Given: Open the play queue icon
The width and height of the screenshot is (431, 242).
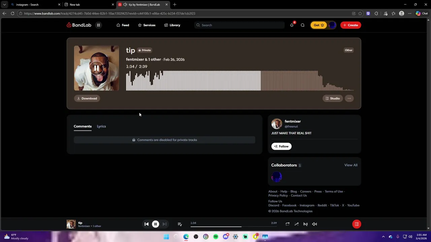Looking at the screenshot, I should [179, 224].
